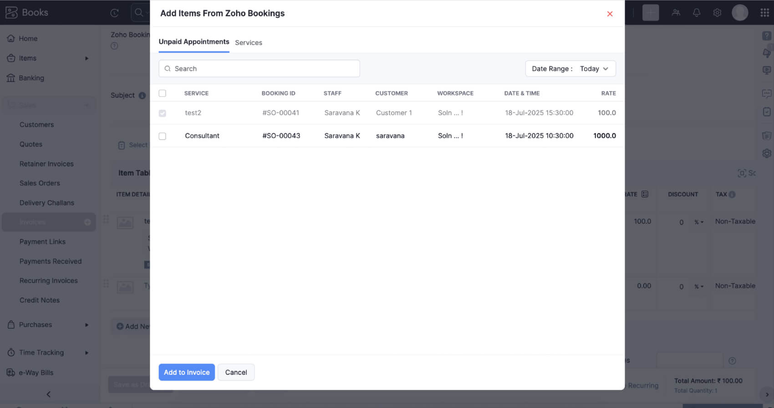The width and height of the screenshot is (774, 408).
Task: Switch to the Services tab
Action: 249,42
